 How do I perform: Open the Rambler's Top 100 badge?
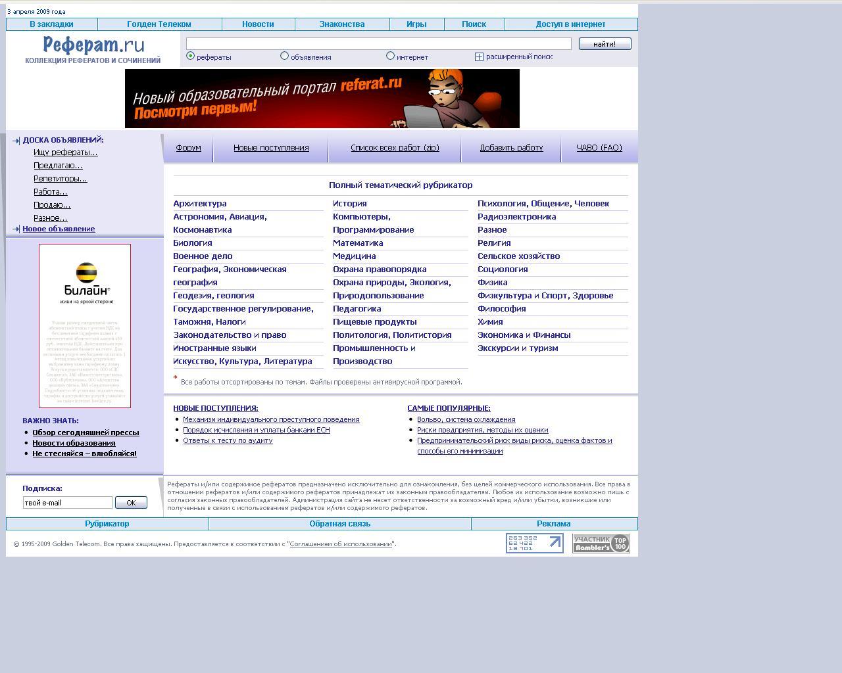coord(601,543)
